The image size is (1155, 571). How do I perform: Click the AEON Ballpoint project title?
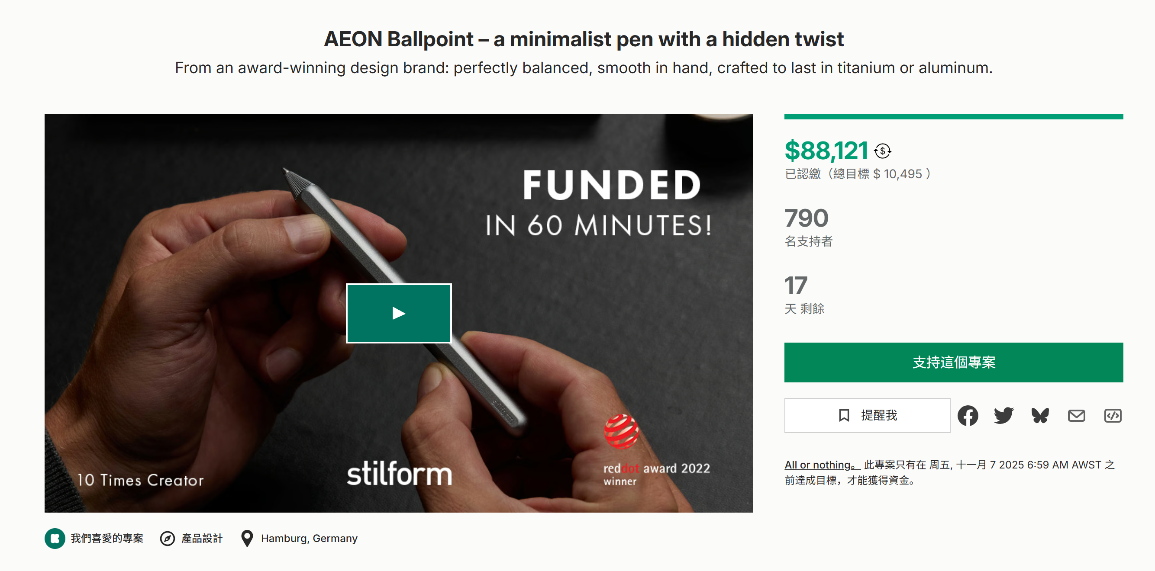583,39
